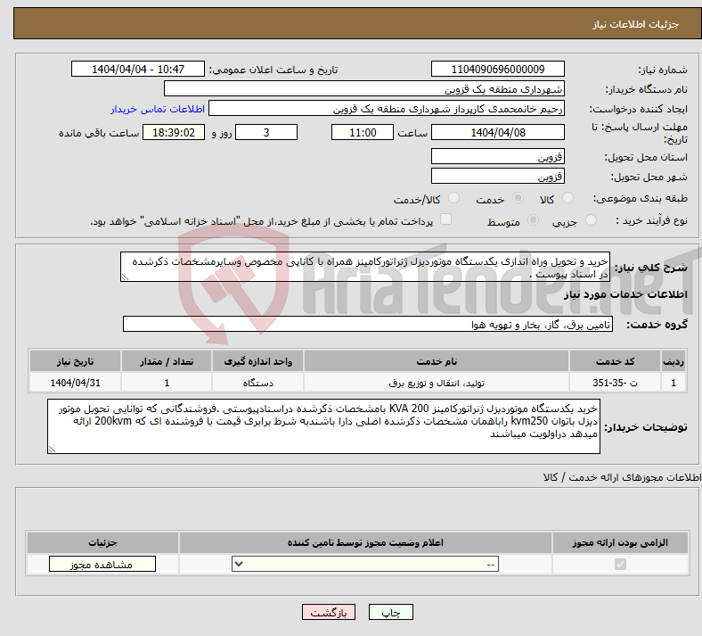Click the service group field
Image resolution: width=702 pixels, height=636 pixels.
click(368, 324)
